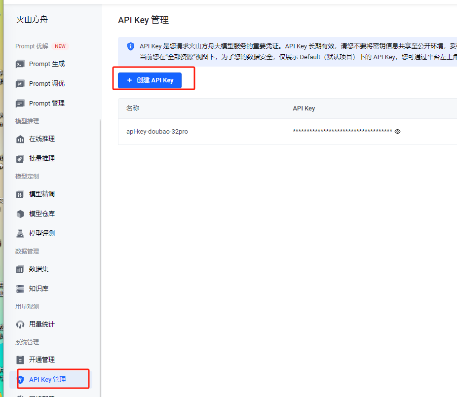Image resolution: width=457 pixels, height=397 pixels.
Task: Click the 名称 column header
Action: coord(133,108)
